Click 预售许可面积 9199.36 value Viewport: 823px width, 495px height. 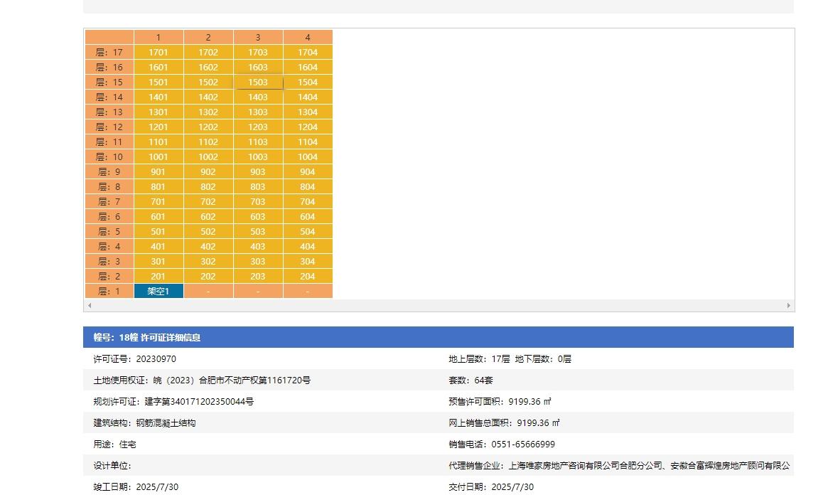pyautogui.click(x=530, y=401)
